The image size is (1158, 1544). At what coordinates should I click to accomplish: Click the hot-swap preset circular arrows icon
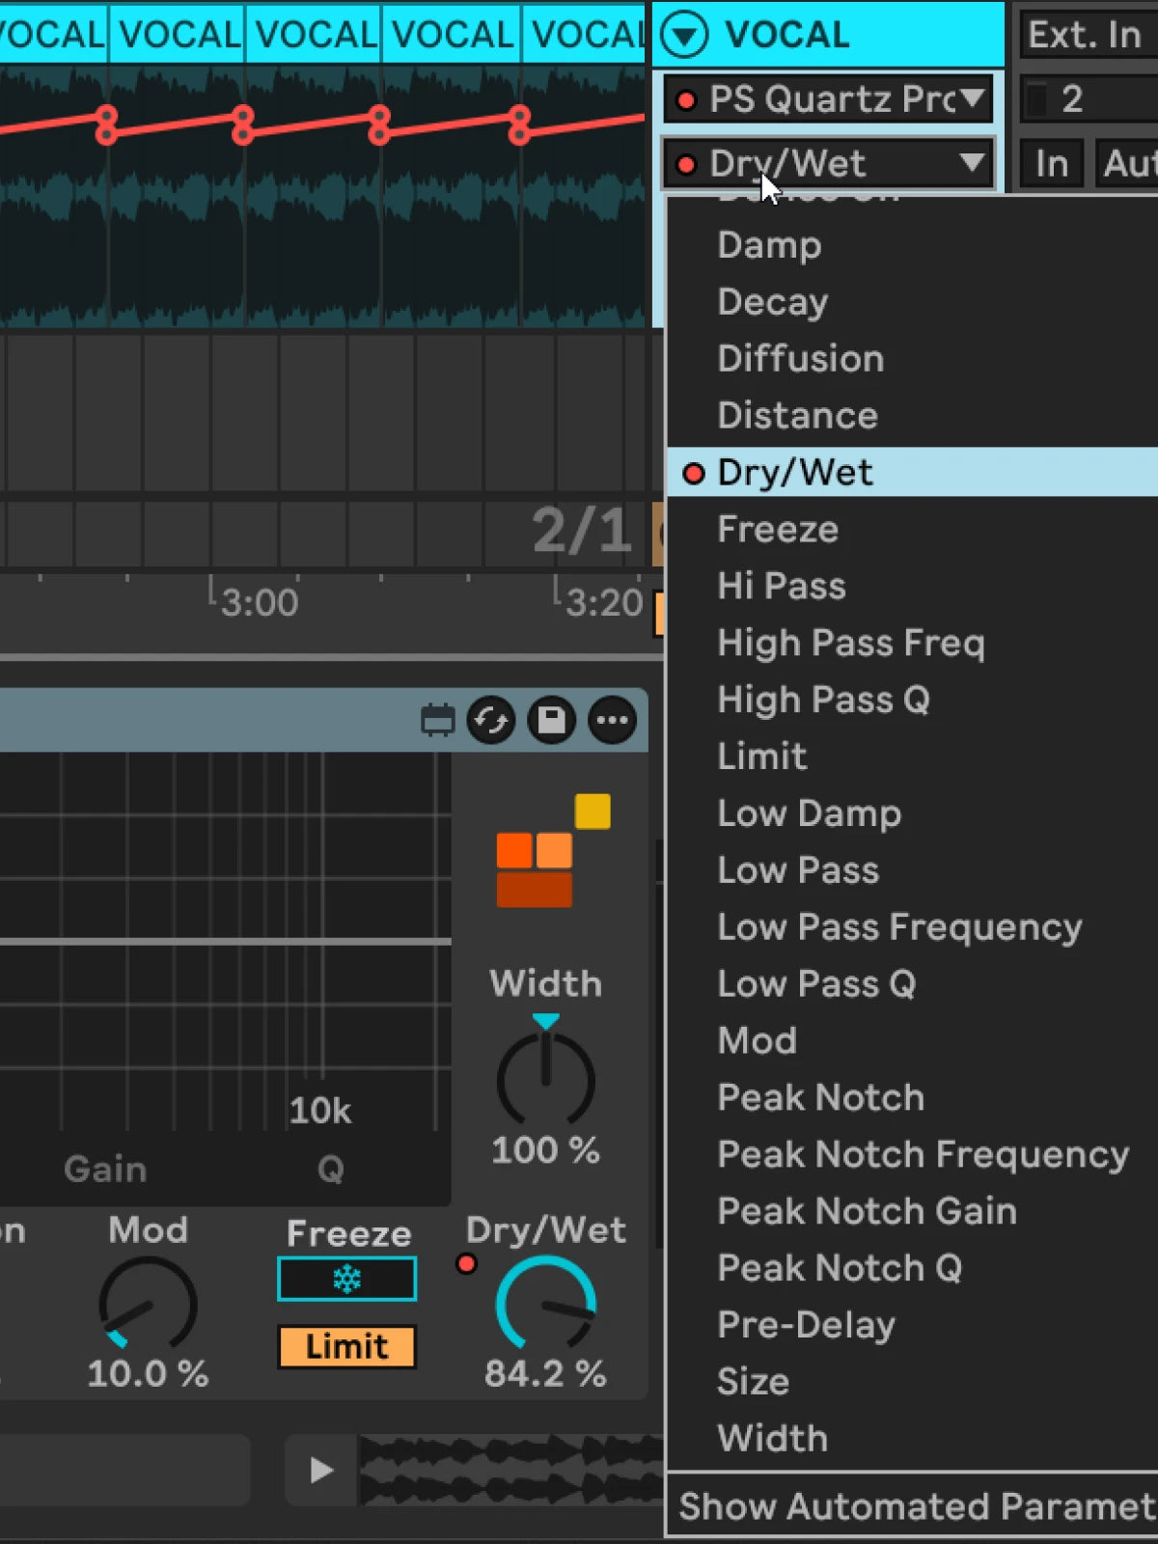click(x=491, y=720)
